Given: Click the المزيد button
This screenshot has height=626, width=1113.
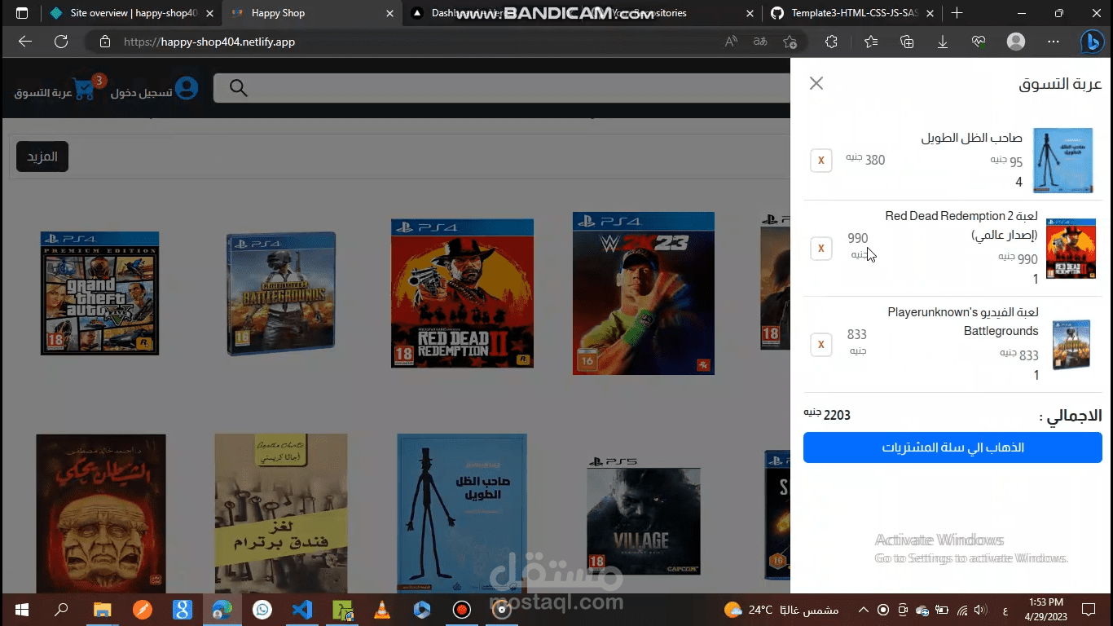Looking at the screenshot, I should pyautogui.click(x=42, y=156).
